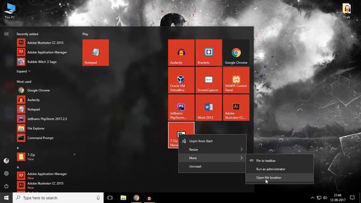Screen dimensions: 361x203
Task: Open This PC desktop icon
Action: click(10, 11)
